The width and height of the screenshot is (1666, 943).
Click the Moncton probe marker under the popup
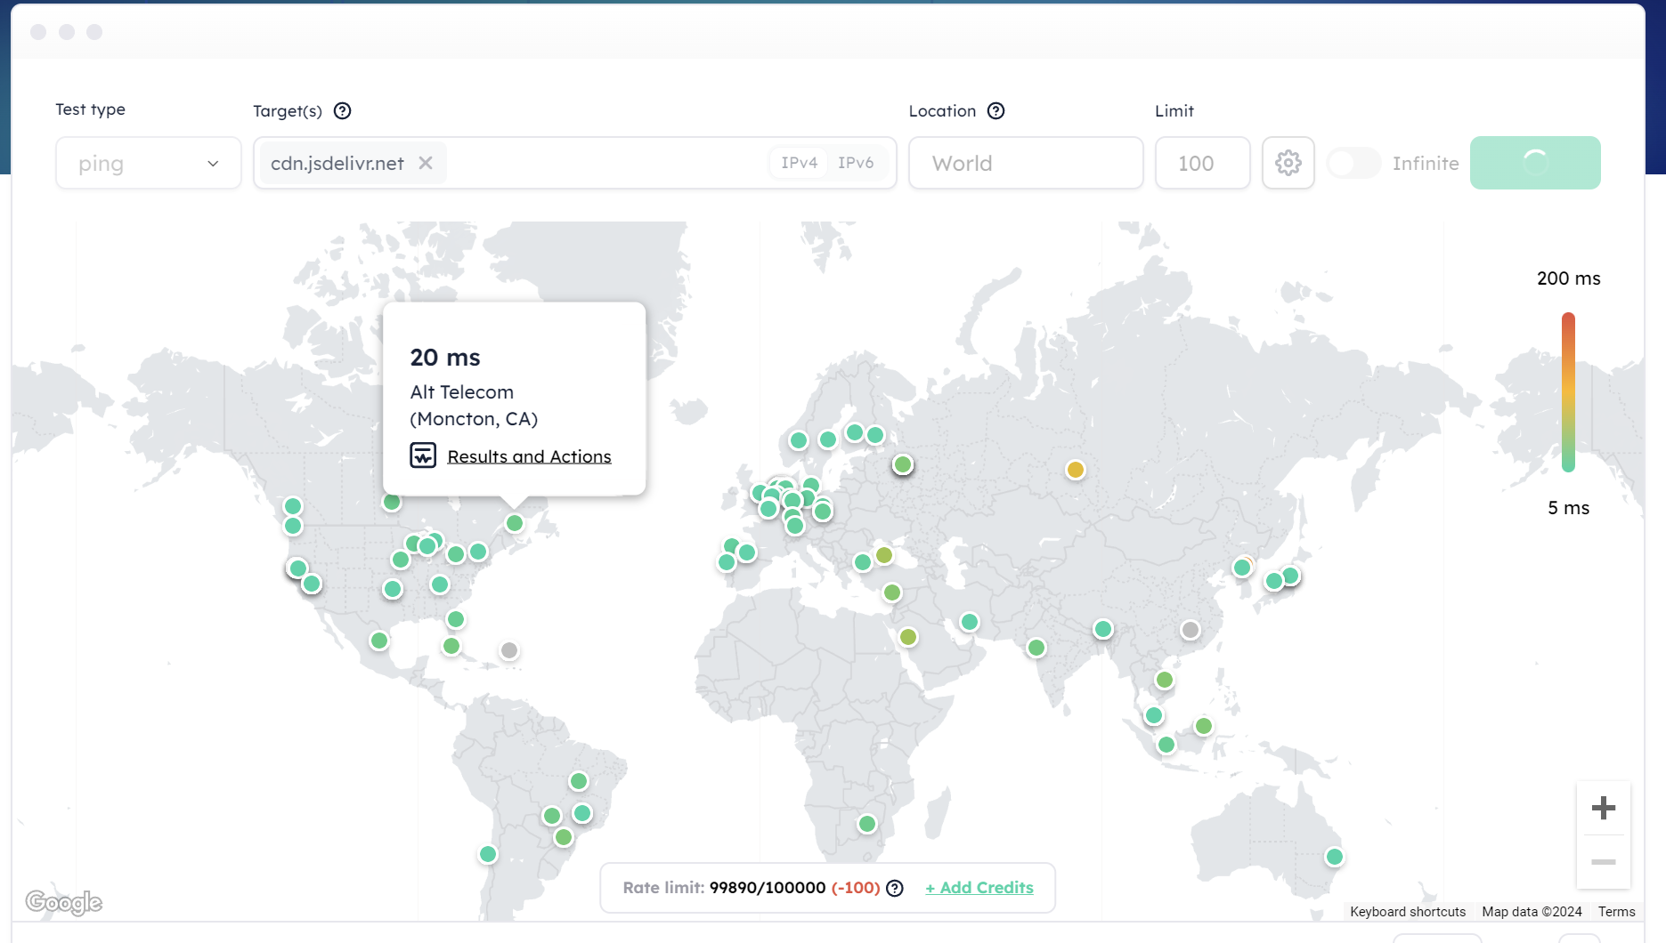515,523
